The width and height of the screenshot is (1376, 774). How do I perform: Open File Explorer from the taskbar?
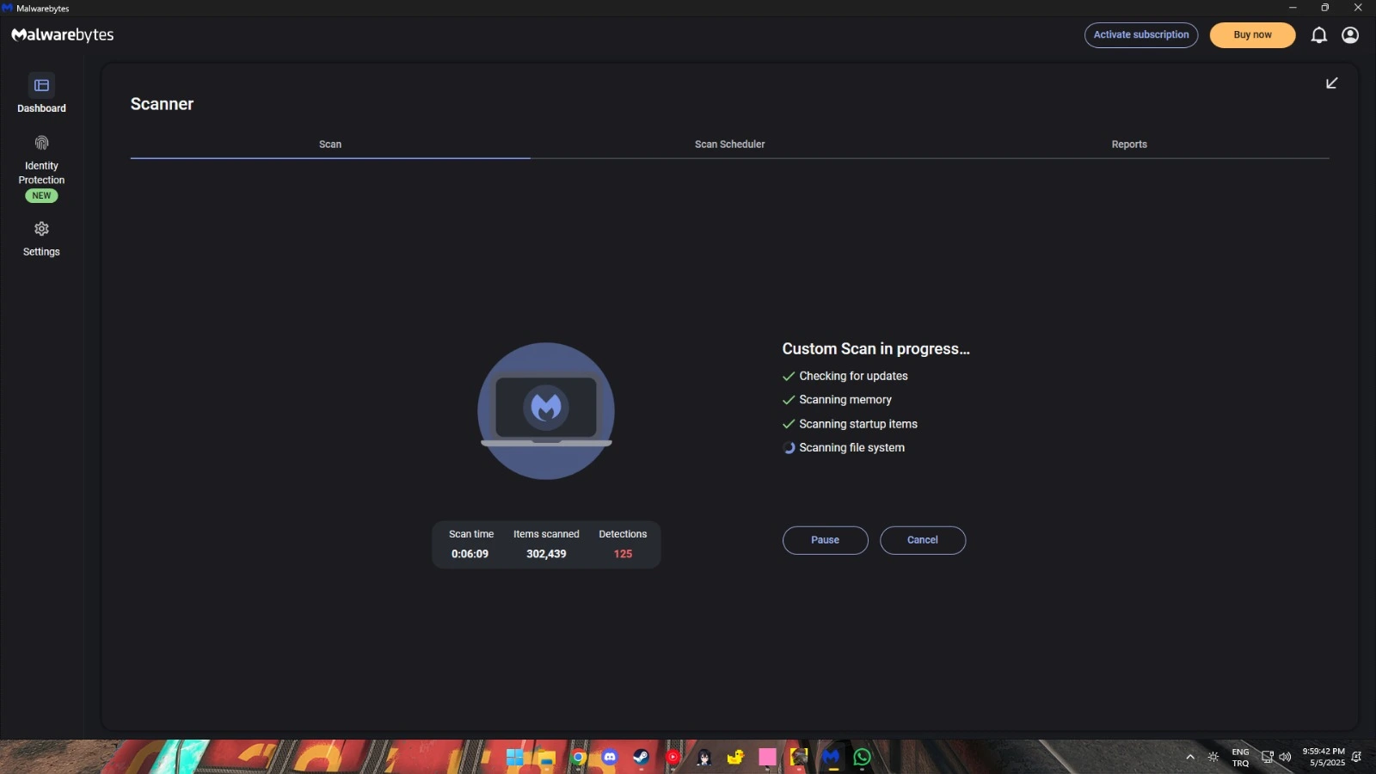click(546, 758)
